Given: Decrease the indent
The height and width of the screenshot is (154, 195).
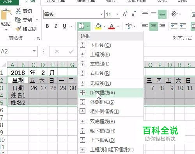Looking at the screenshot, I should 174,26.
